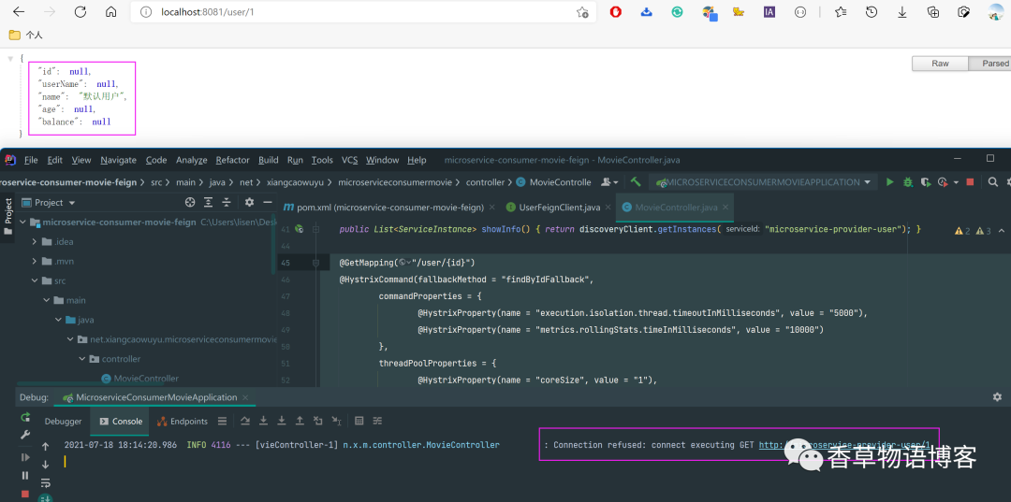The height and width of the screenshot is (502, 1011).
Task: Toggle the Project tool window tab
Action: click(x=7, y=215)
